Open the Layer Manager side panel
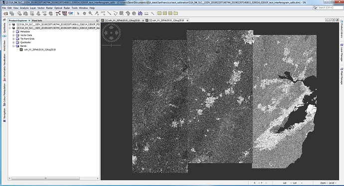 coord(342,53)
